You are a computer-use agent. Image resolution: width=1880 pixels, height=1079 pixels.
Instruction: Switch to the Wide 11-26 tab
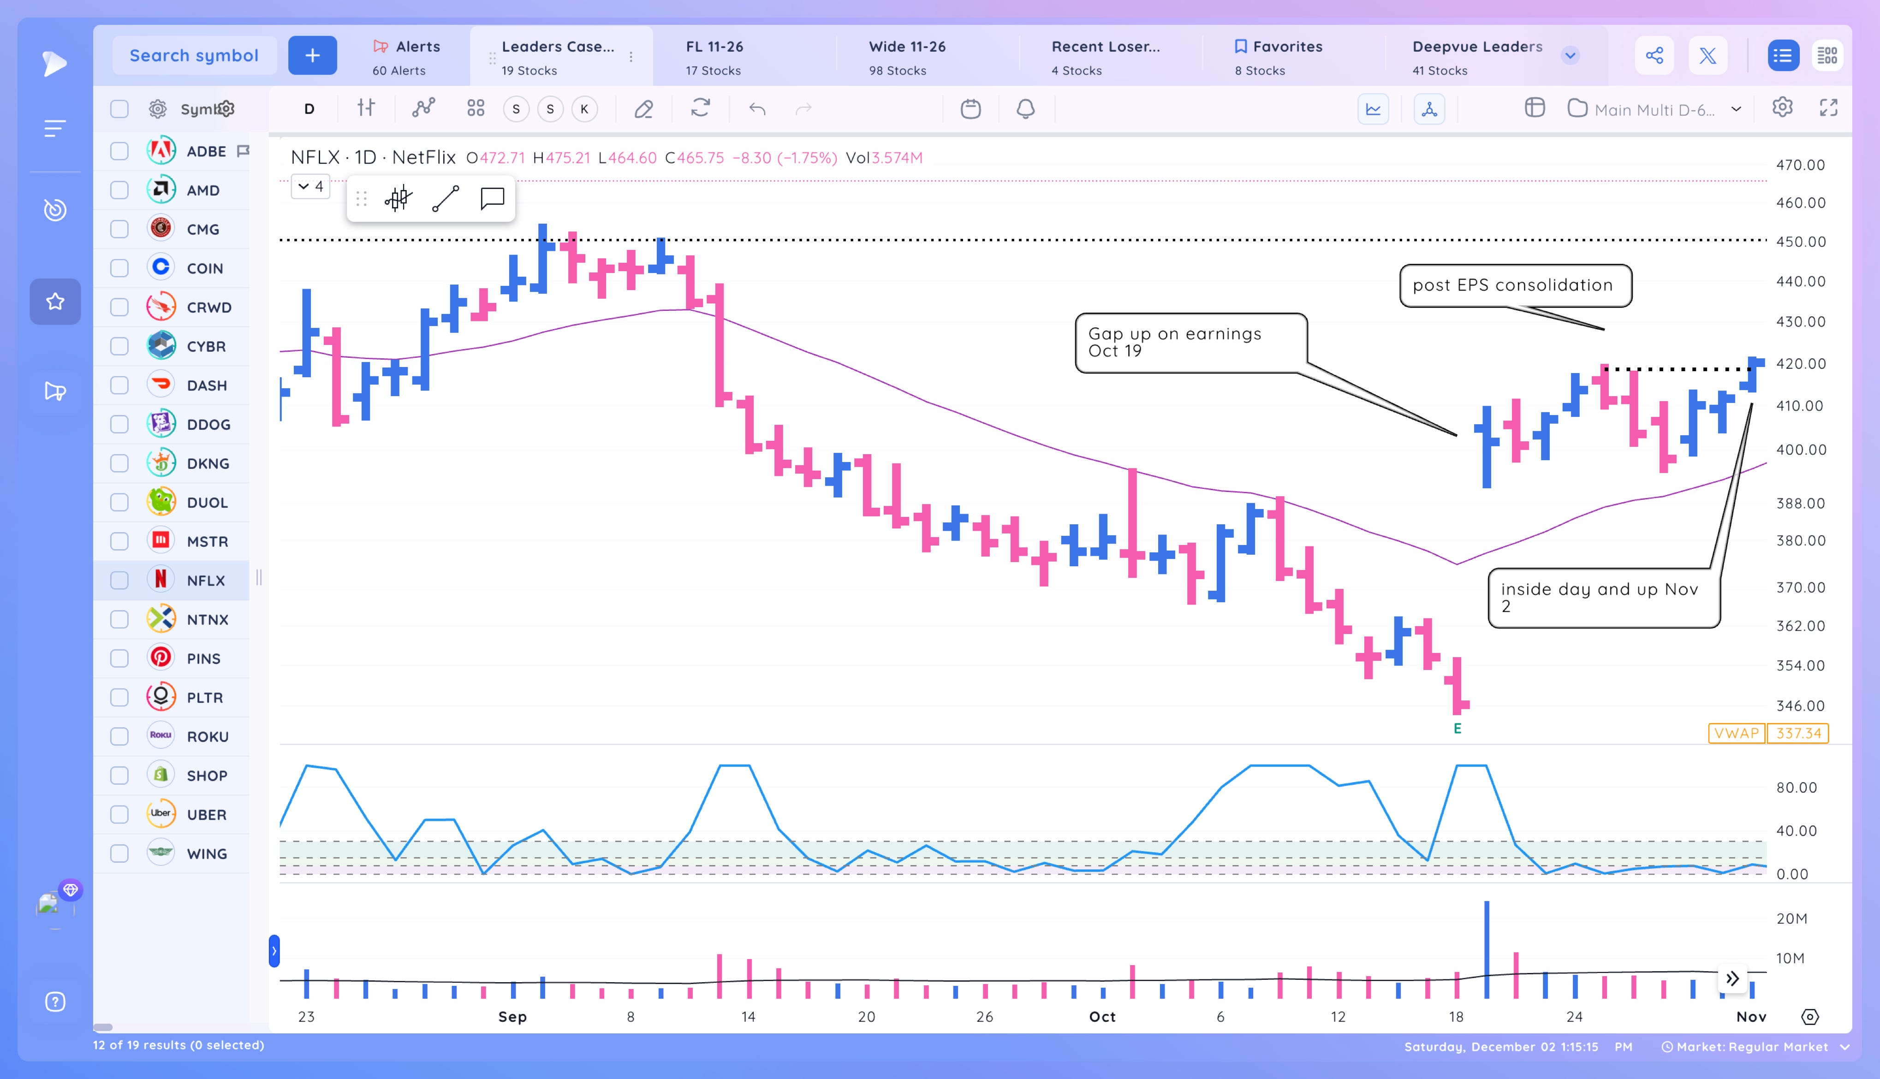coord(927,57)
